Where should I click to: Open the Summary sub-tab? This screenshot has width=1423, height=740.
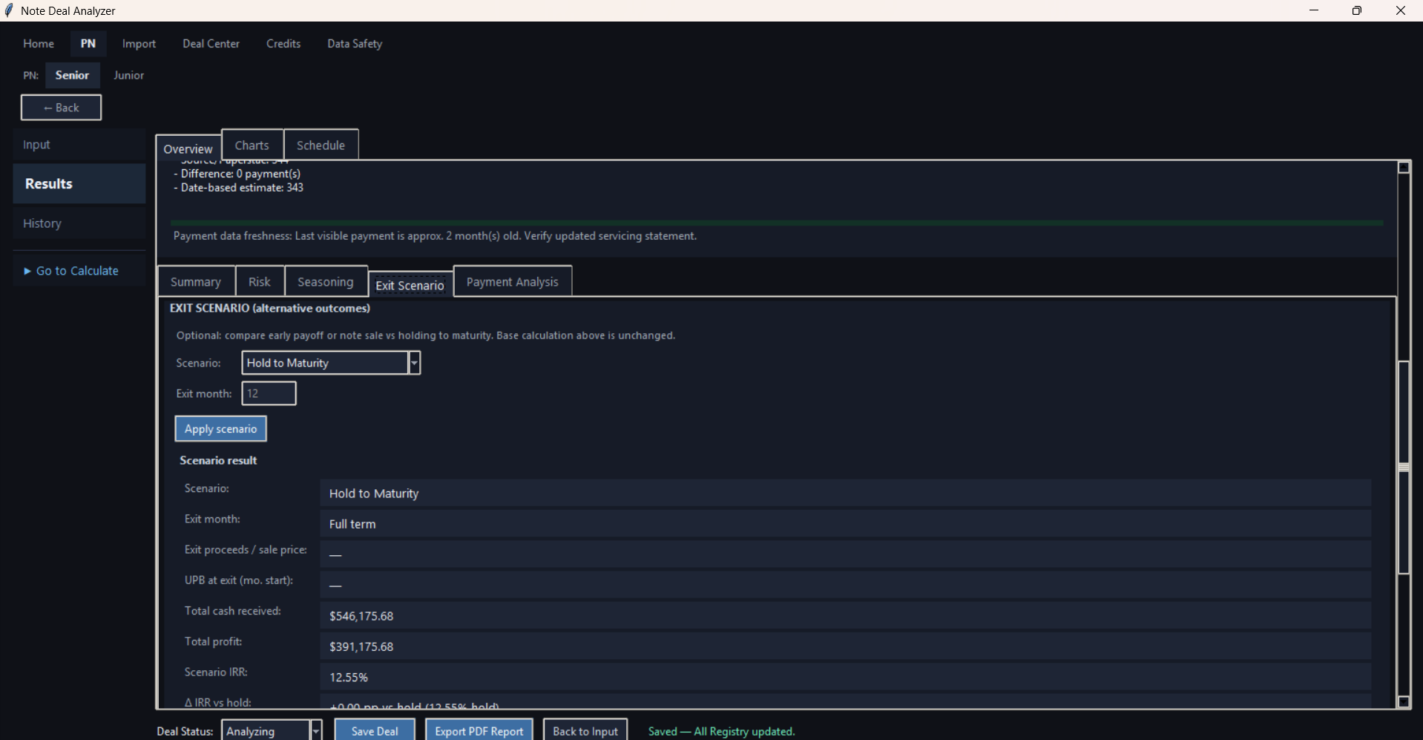pos(196,282)
